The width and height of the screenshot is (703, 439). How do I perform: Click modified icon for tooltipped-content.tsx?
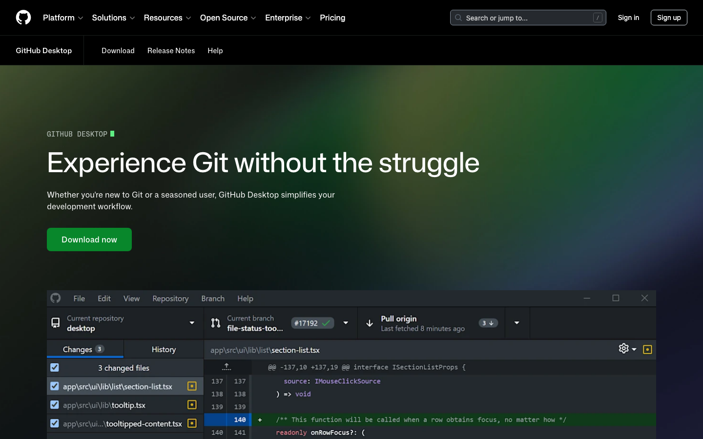[x=192, y=423]
